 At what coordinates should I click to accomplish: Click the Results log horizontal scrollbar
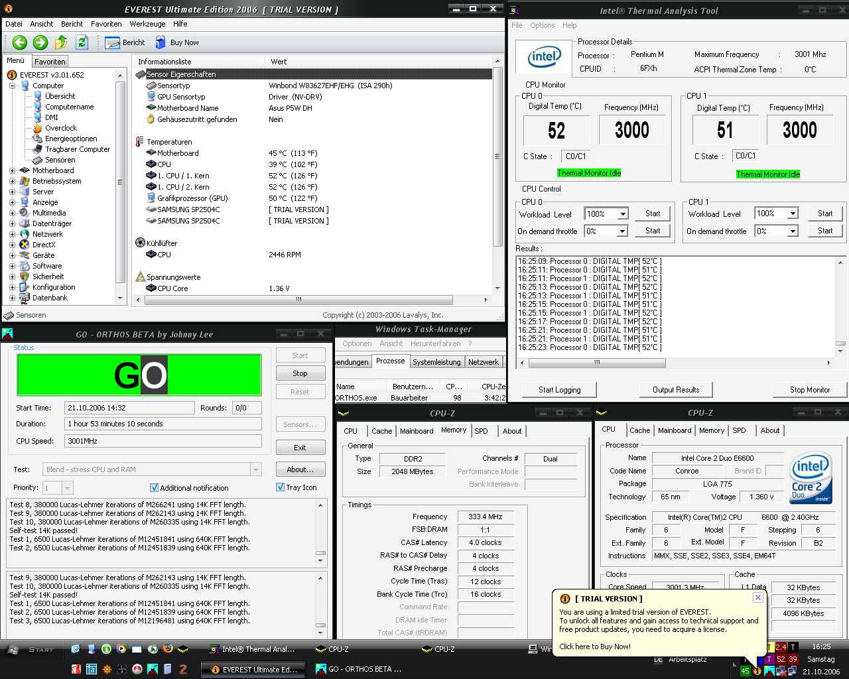(x=675, y=363)
